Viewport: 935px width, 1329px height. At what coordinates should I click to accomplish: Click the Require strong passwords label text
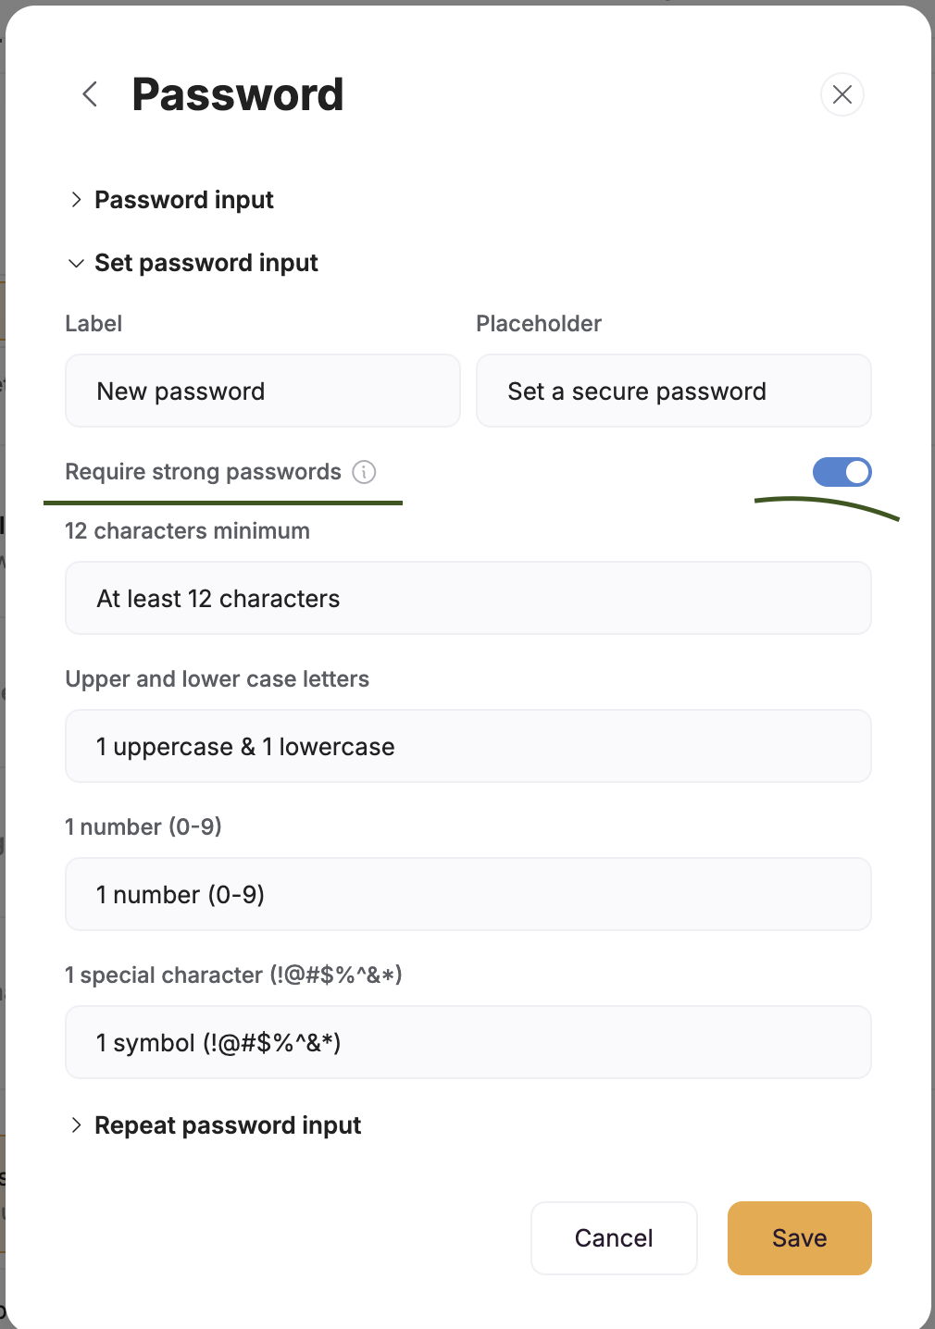pos(203,472)
